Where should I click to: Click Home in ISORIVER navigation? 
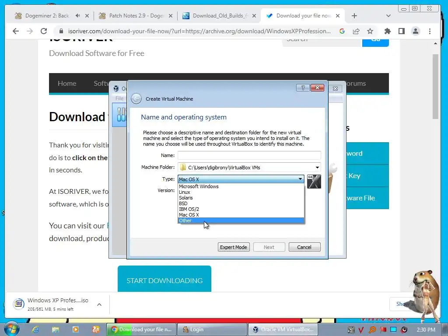tap(67, 84)
